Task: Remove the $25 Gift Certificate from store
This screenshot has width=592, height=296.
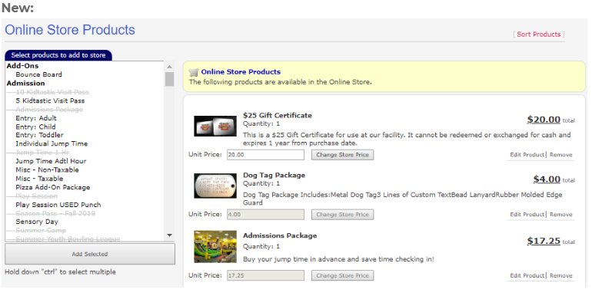Action: (560, 155)
